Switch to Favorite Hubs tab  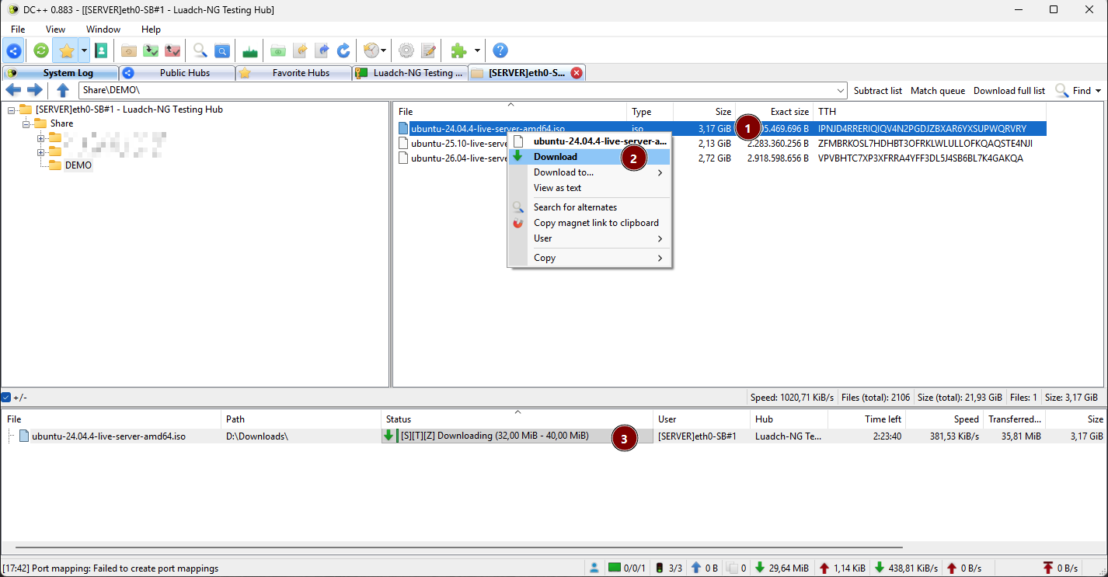(293, 73)
